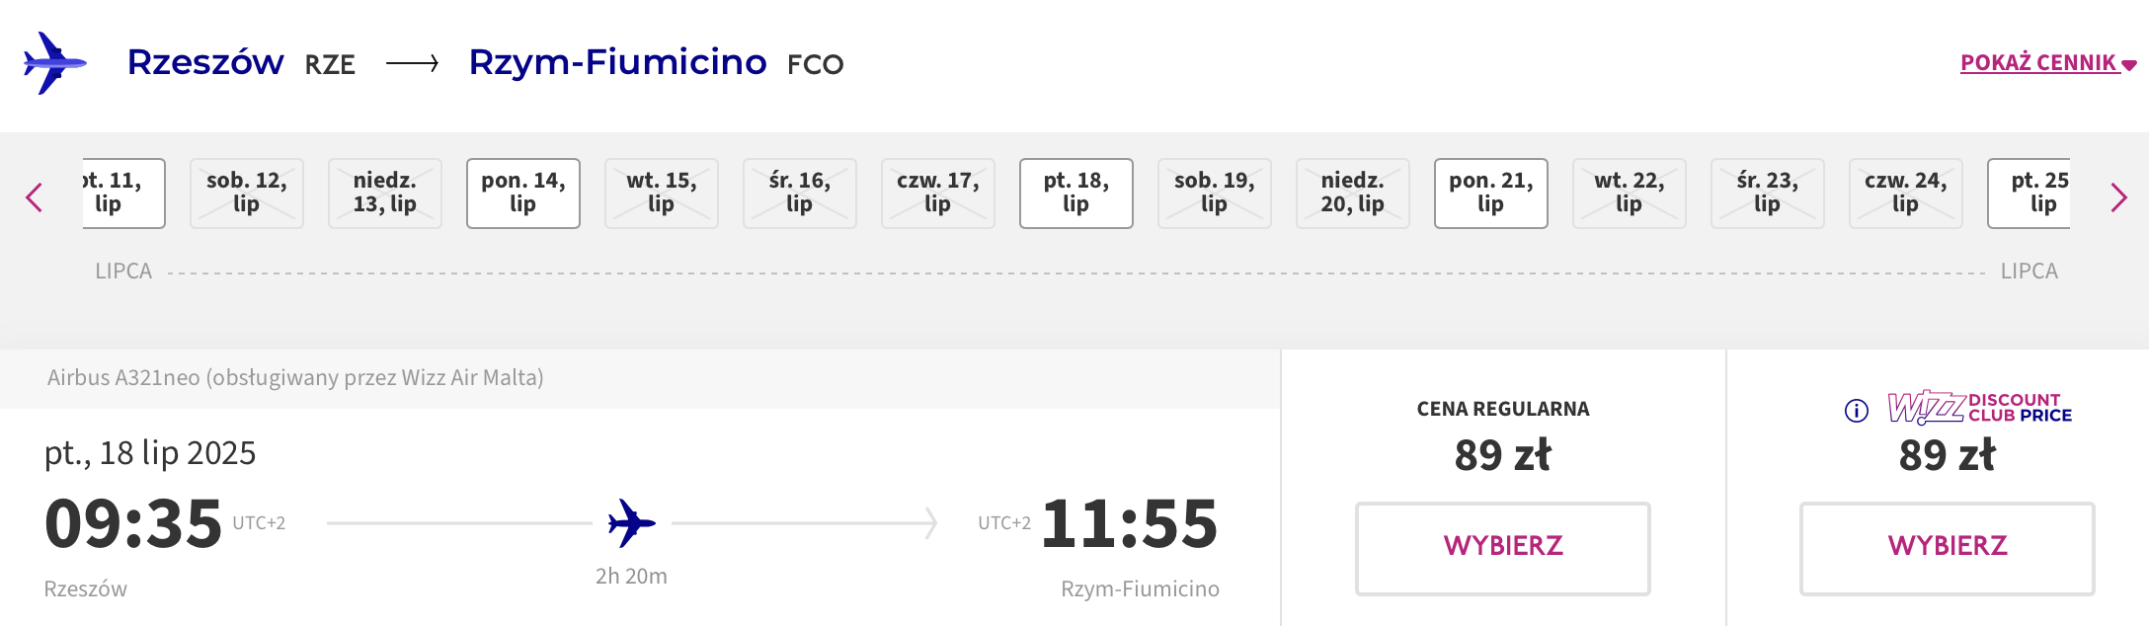Click the airplane icon beside Rzeszów
2149x626 pixels.
[x=54, y=63]
